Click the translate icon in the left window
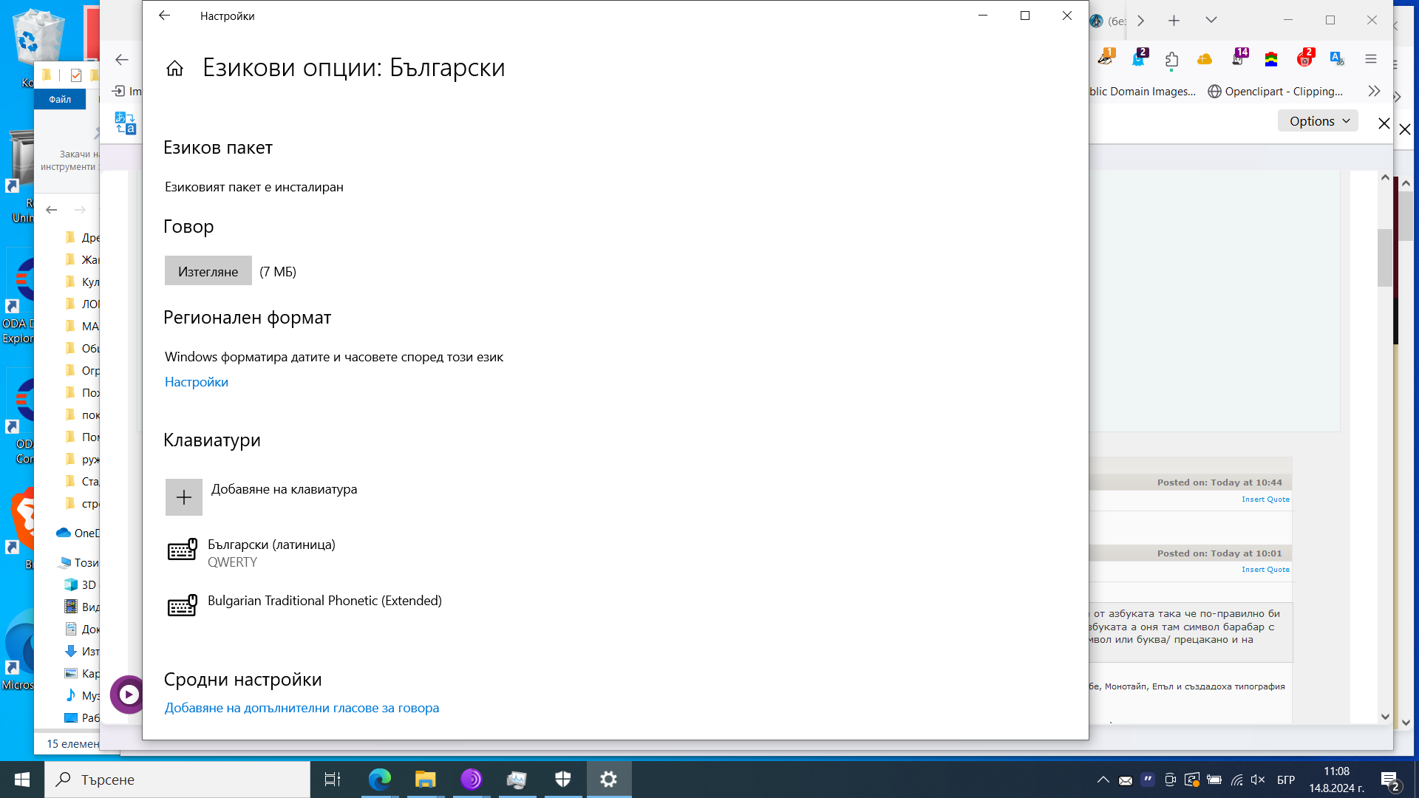This screenshot has height=798, width=1419. [x=126, y=123]
